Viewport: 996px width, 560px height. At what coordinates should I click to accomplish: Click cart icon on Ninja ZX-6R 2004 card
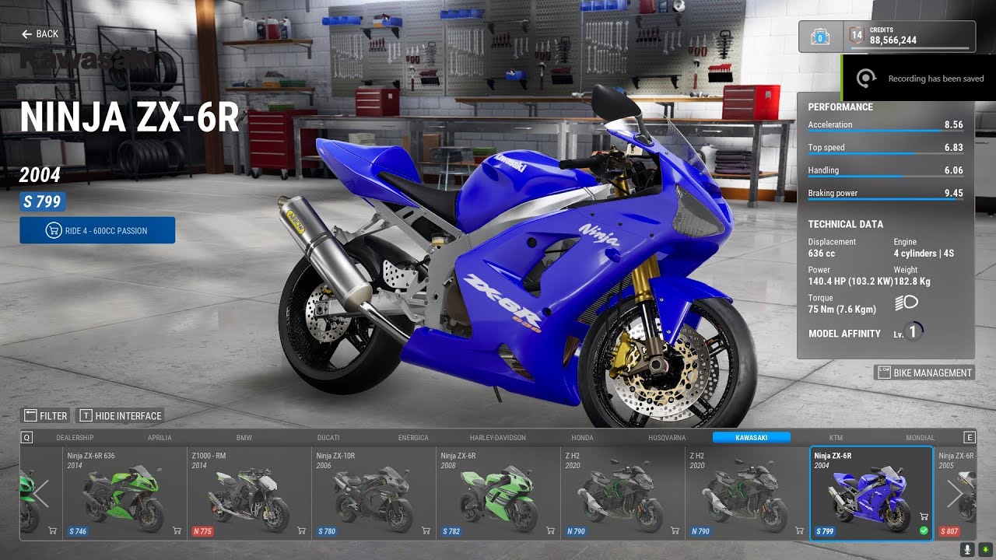pyautogui.click(x=924, y=516)
